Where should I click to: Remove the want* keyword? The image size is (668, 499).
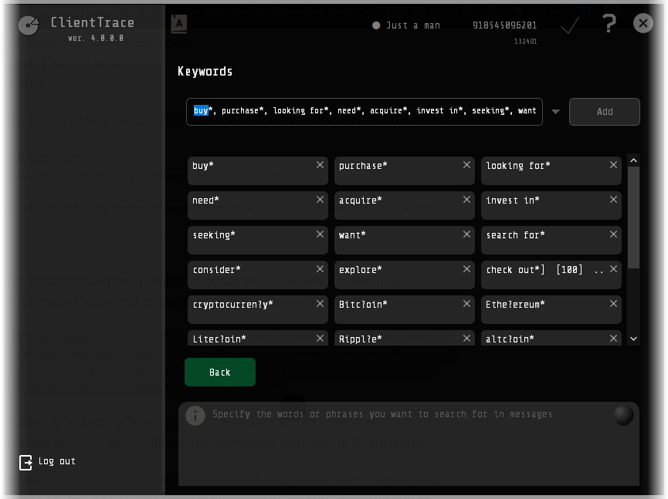tap(467, 234)
